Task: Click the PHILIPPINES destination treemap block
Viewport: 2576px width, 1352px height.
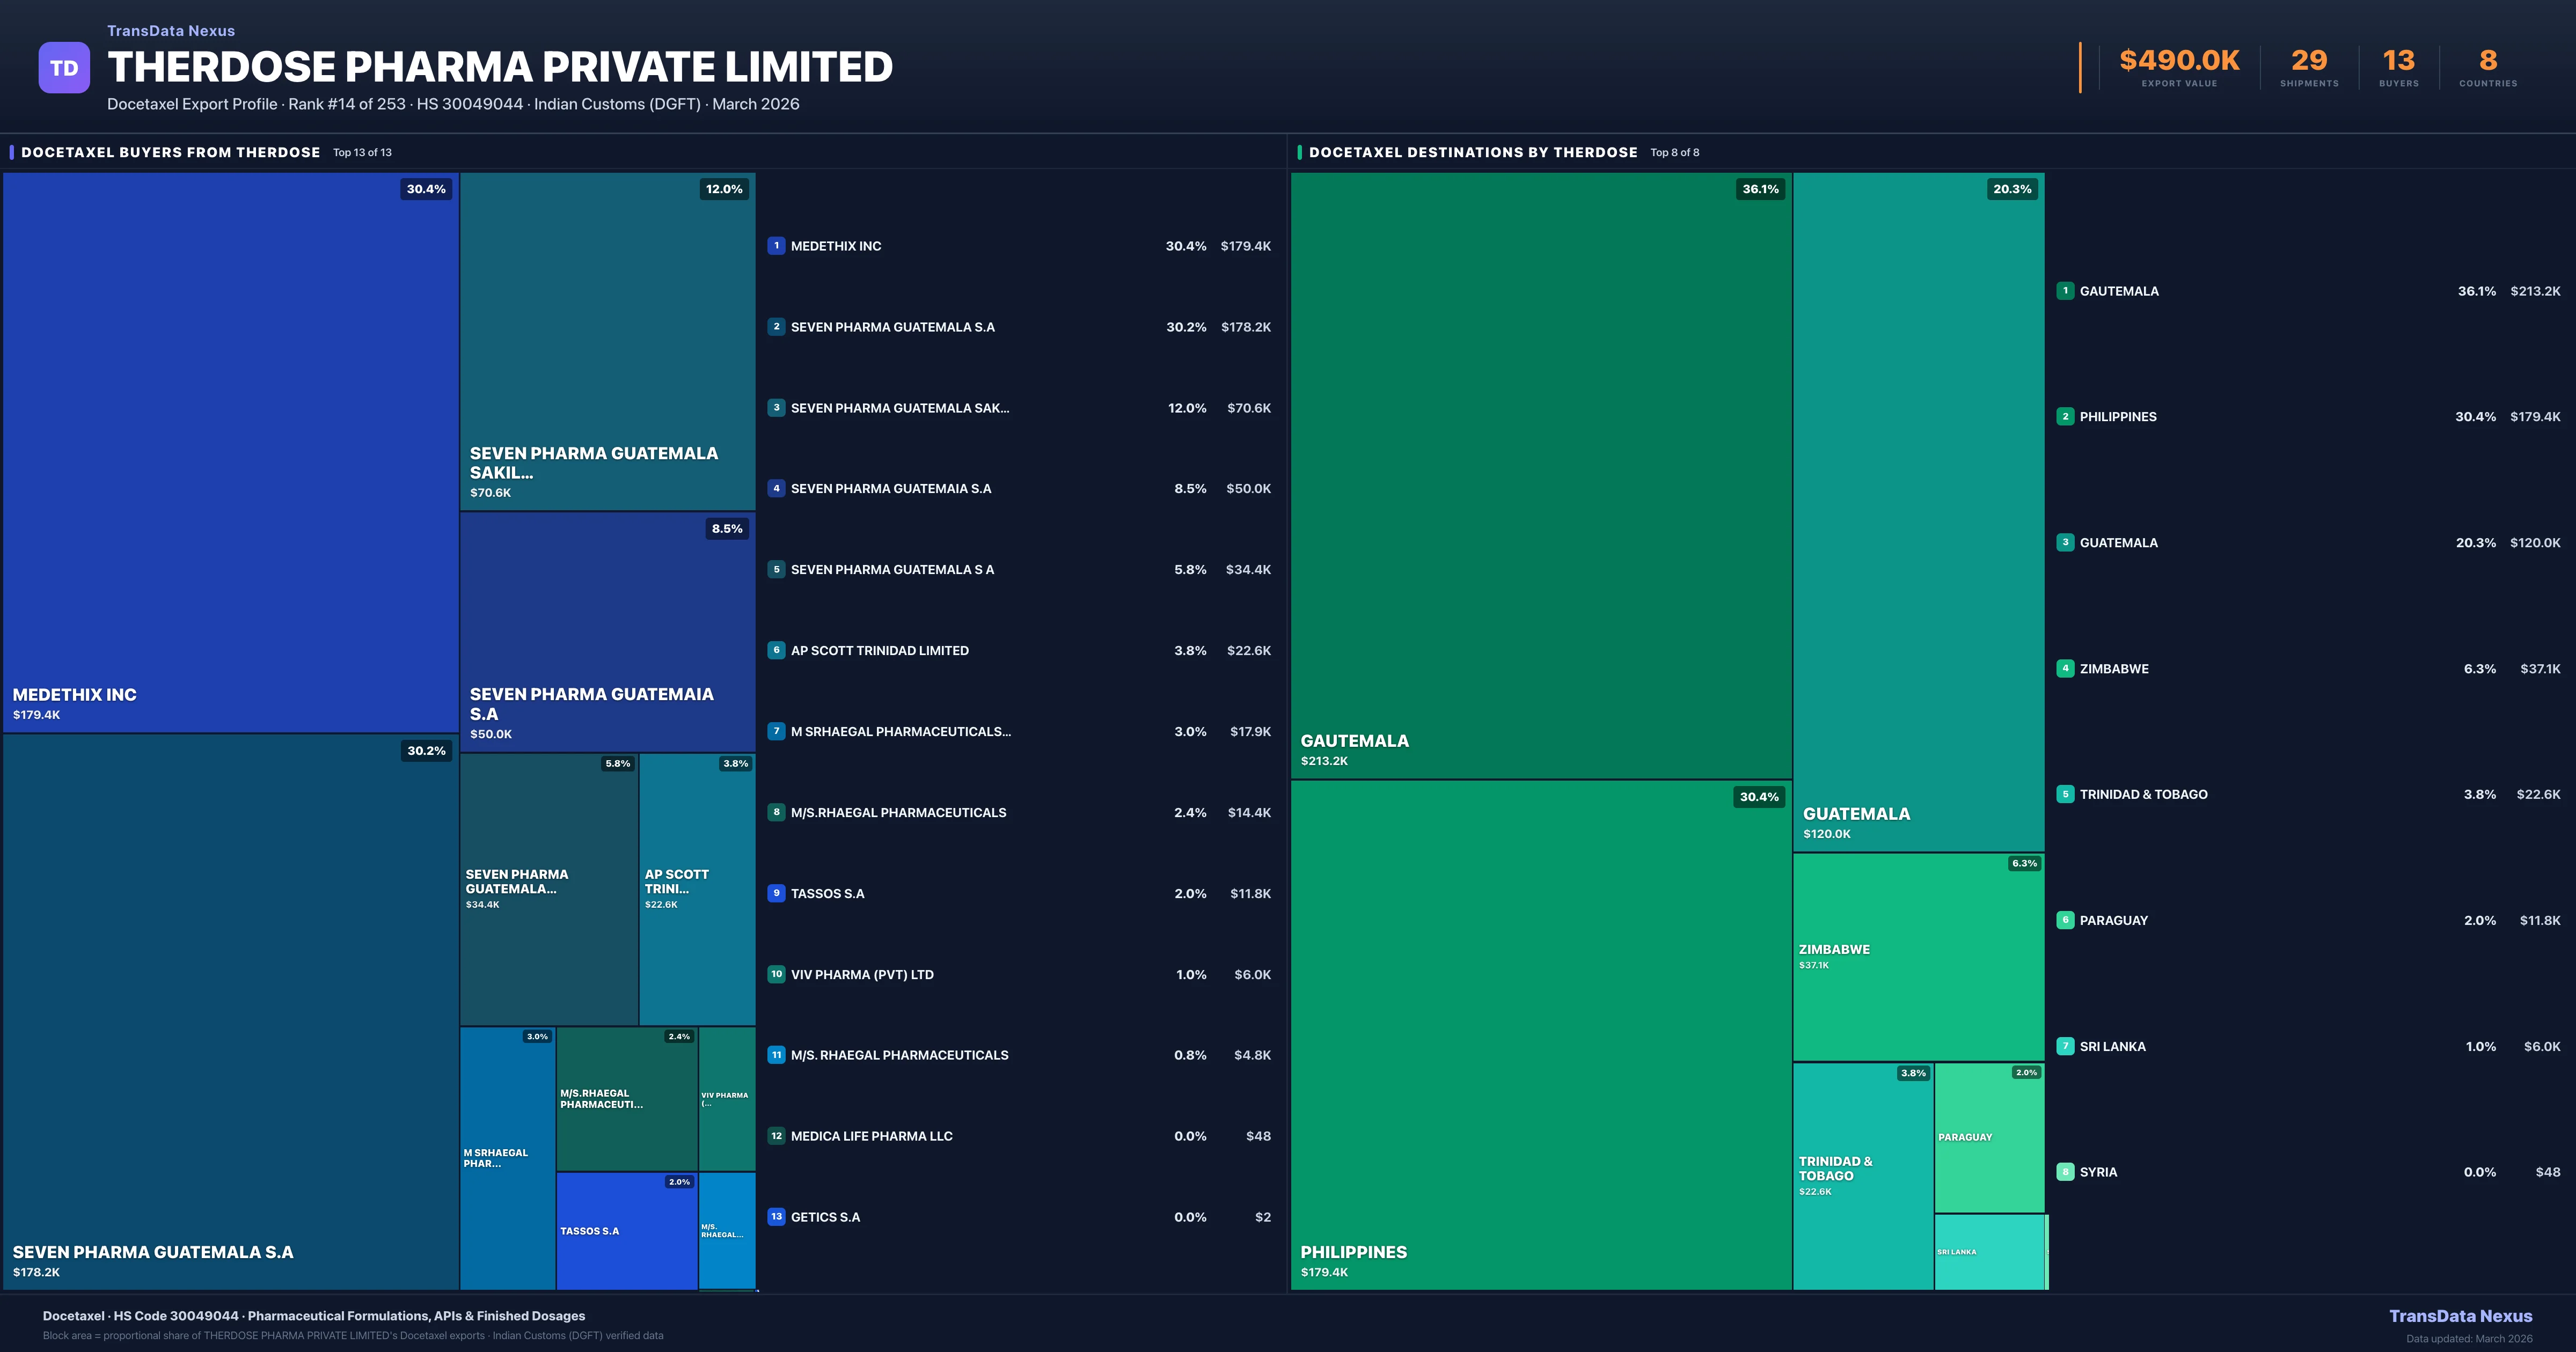Action: pyautogui.click(x=1540, y=1035)
